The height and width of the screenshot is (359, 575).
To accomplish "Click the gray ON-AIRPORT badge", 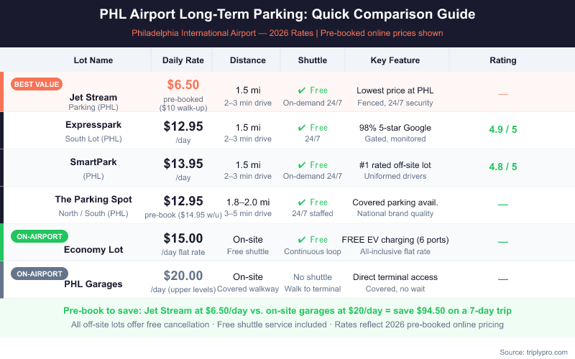I will tap(40, 273).
